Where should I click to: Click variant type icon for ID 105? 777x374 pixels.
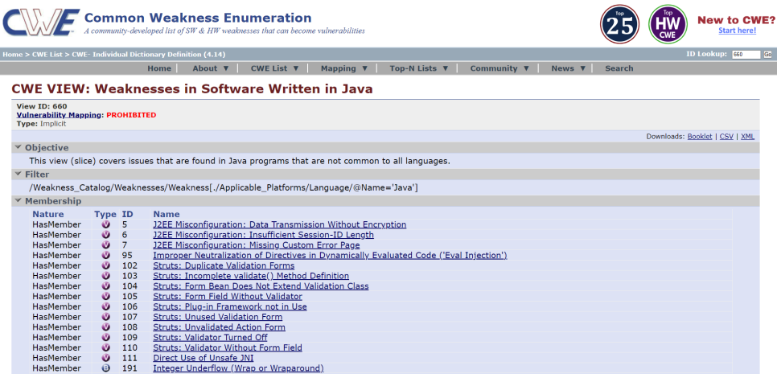click(x=105, y=296)
